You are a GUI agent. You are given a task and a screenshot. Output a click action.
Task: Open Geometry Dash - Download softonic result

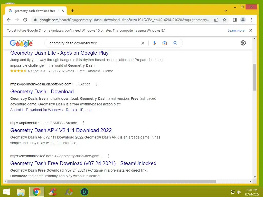[42, 92]
